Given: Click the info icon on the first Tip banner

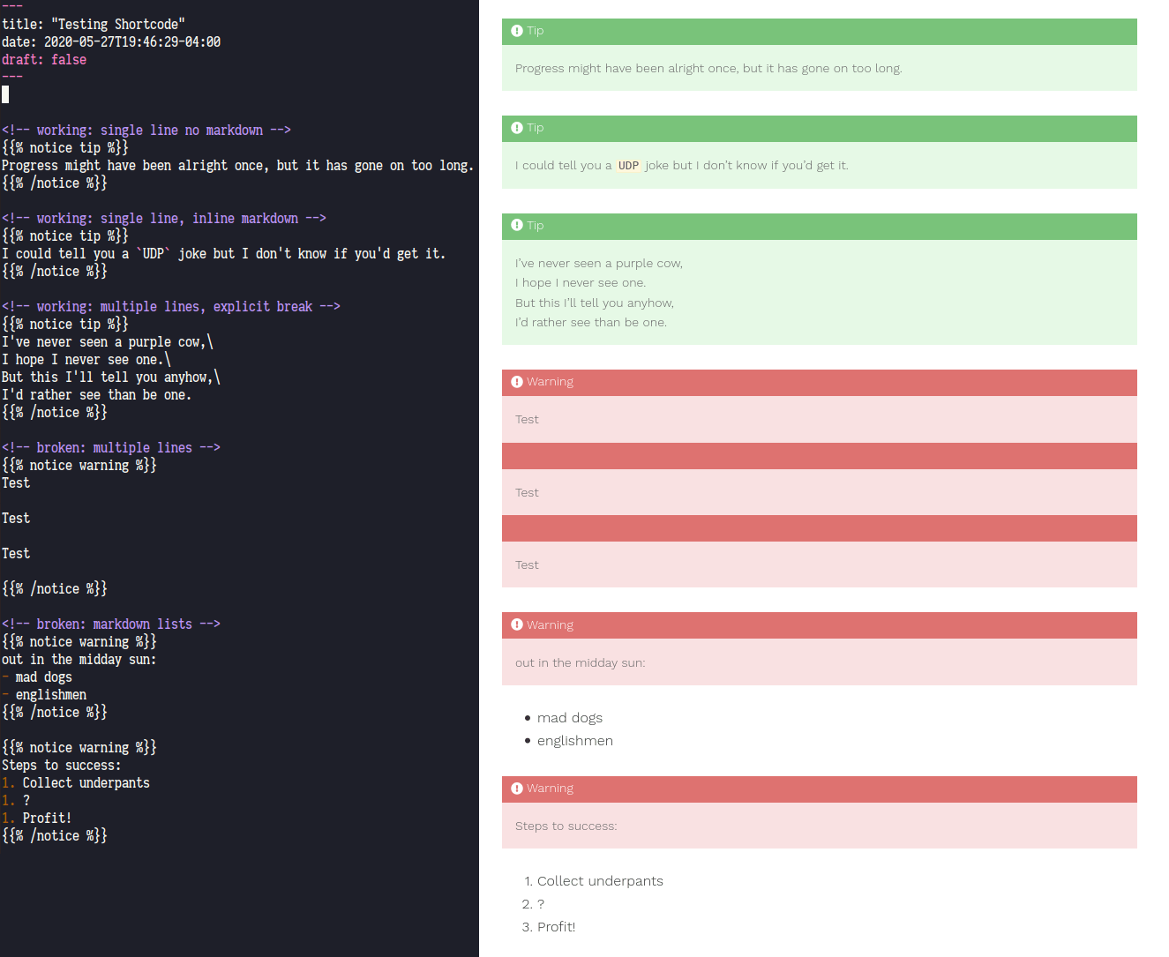Looking at the screenshot, I should [516, 30].
